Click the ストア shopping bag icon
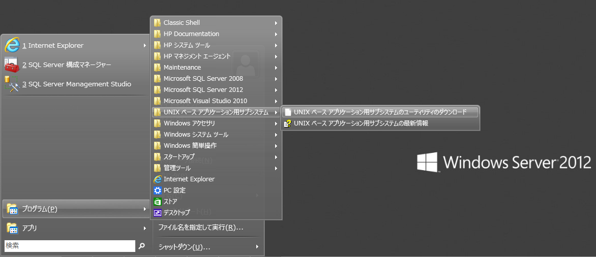Screen dimensions: 596x257 (x=158, y=202)
